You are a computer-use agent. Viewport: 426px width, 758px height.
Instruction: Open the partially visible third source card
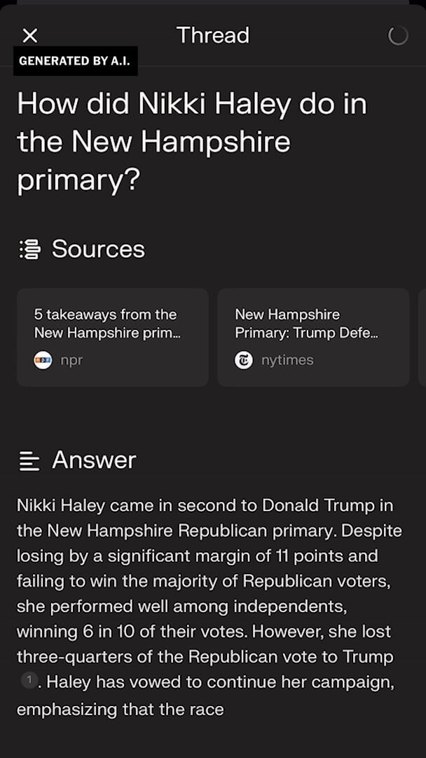[x=422, y=337]
